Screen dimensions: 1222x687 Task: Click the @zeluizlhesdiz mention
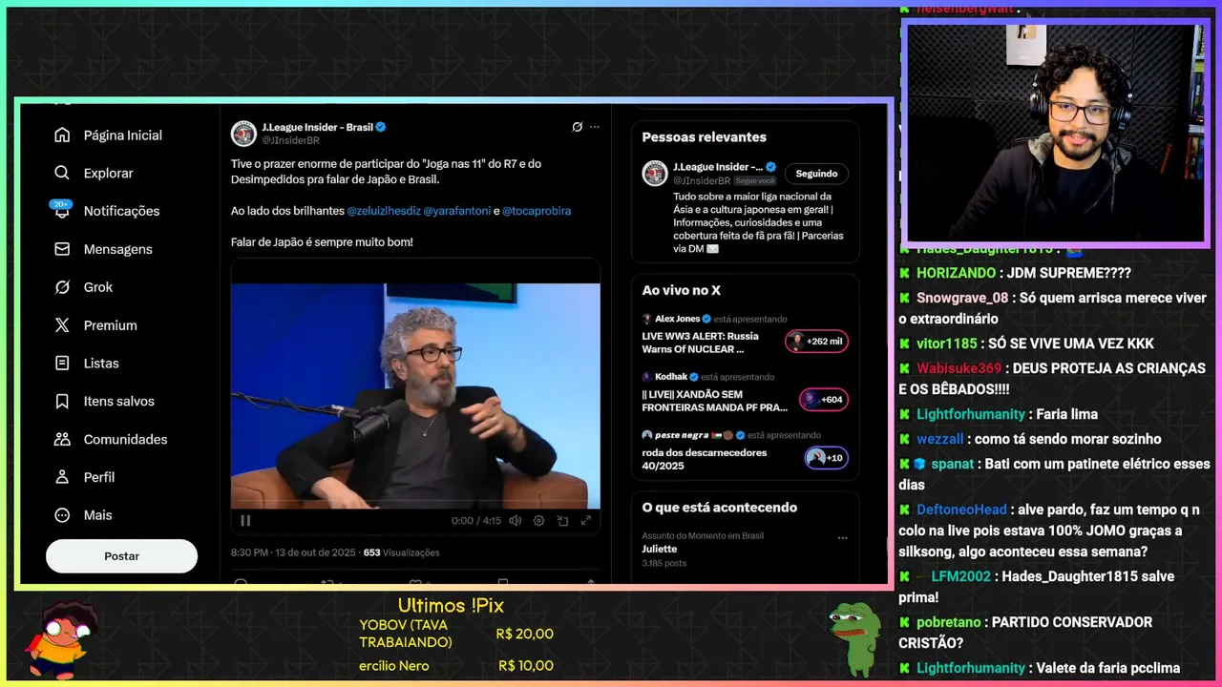(383, 211)
